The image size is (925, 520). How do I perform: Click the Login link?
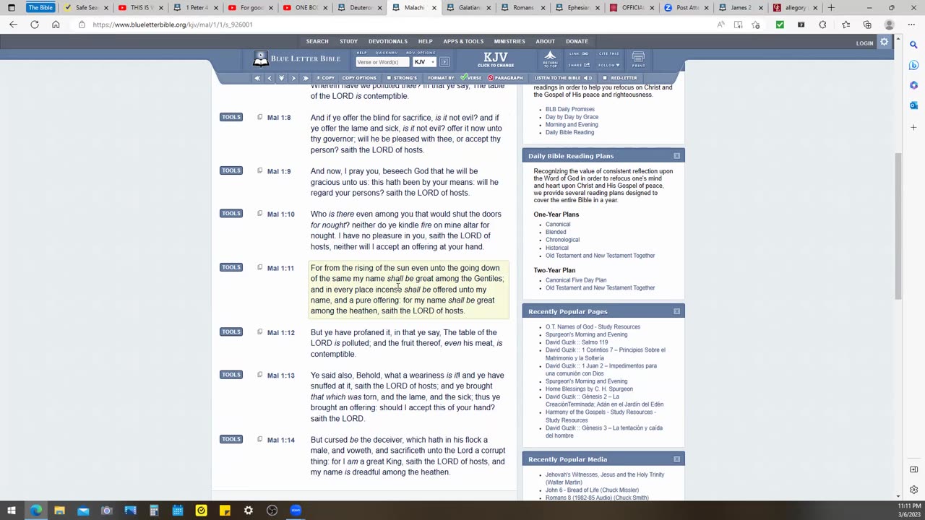click(x=864, y=43)
